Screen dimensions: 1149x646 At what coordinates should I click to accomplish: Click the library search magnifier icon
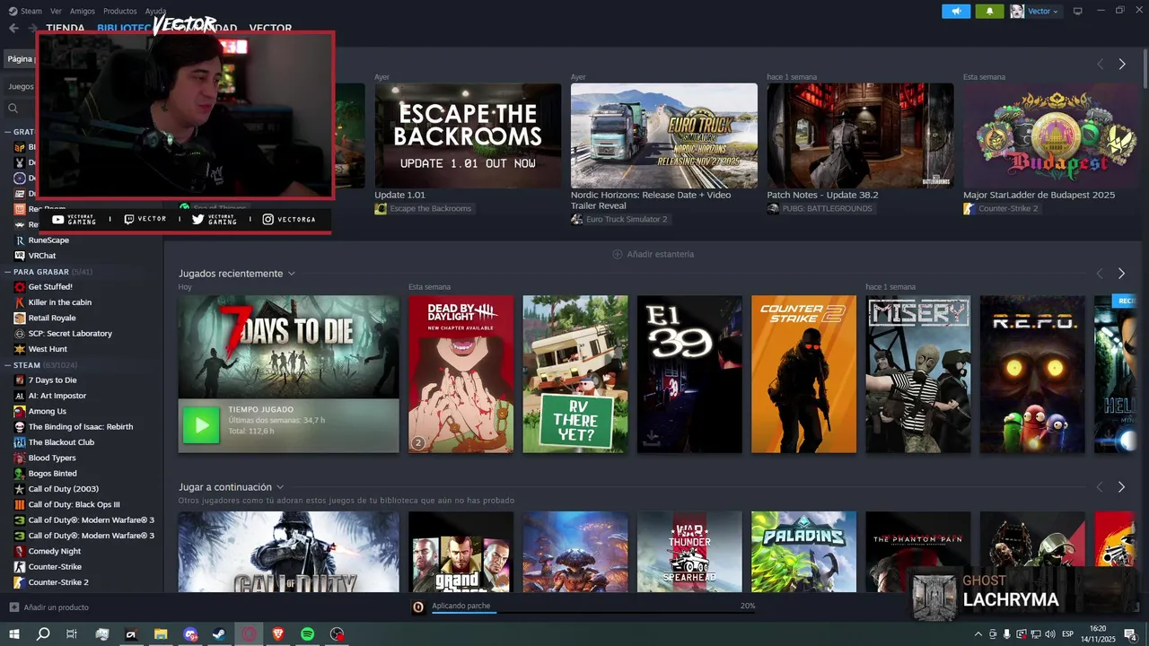(x=13, y=109)
